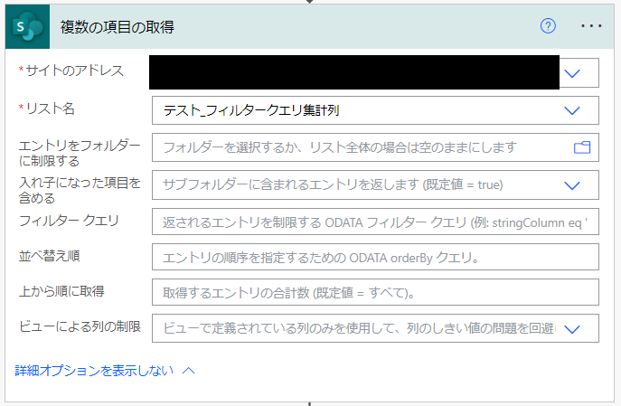Screen dimensions: 621x406
Task: Open help for the 複数の項目の取得 action
Action: tap(548, 26)
